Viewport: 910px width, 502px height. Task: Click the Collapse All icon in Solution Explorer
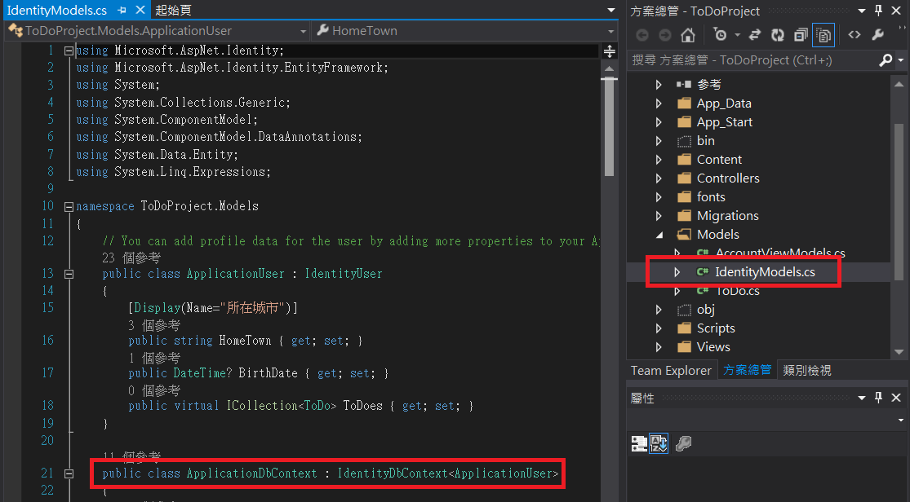(801, 35)
